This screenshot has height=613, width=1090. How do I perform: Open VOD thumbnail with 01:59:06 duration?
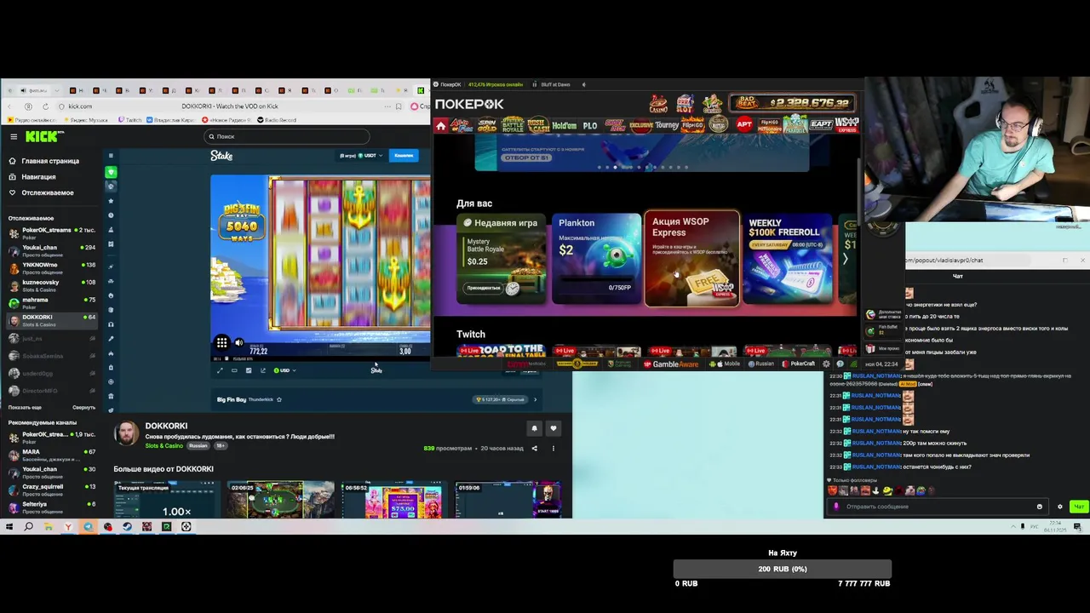(508, 500)
